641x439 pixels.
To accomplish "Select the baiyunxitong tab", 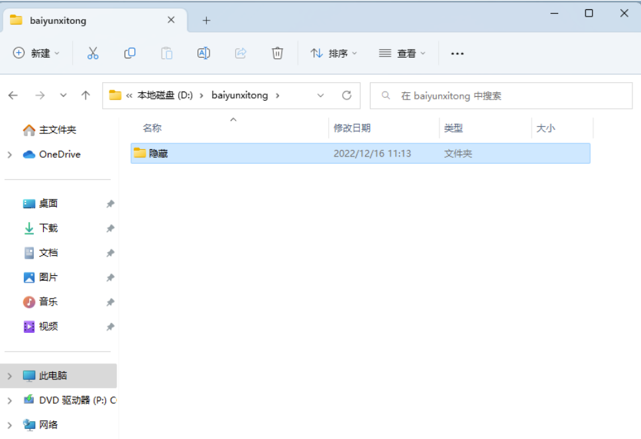I will (95, 21).
